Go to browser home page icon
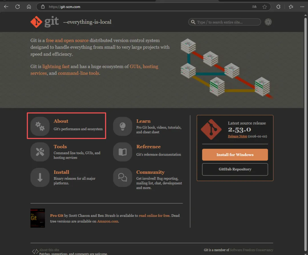Viewport: 308px width, 255px height. (29, 7)
